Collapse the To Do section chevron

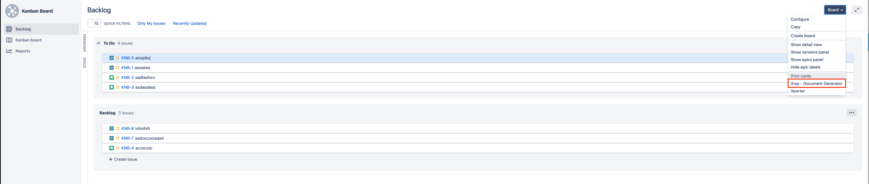pyautogui.click(x=99, y=43)
